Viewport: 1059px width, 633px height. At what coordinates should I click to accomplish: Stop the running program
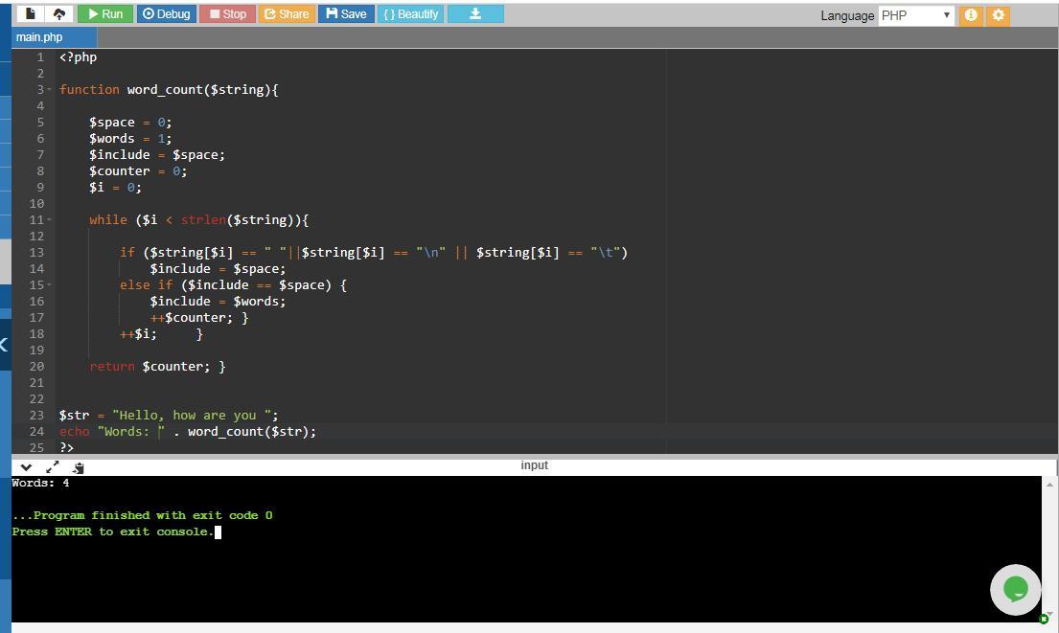227,13
